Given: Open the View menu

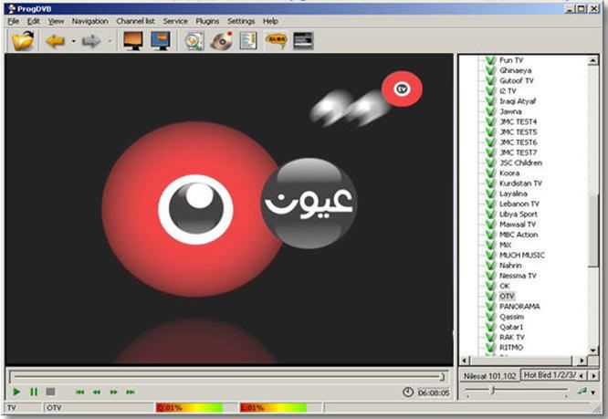Looking at the screenshot, I should [56, 21].
